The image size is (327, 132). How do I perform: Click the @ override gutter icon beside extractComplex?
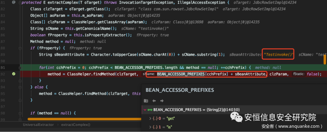point(14,2)
